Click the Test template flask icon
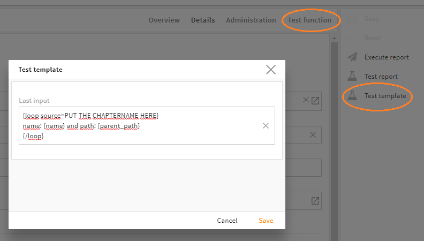The width and height of the screenshot is (424, 241). click(x=352, y=95)
